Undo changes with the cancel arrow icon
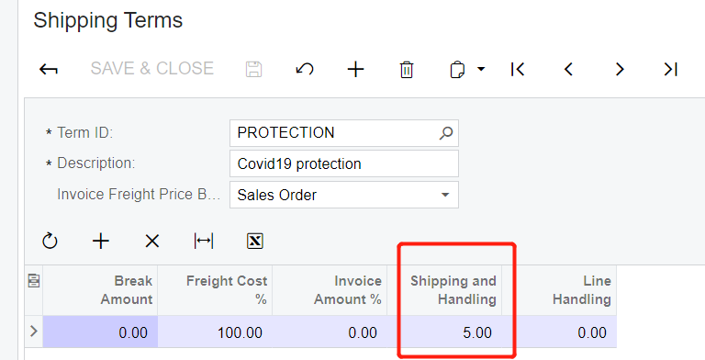705x360 pixels. pyautogui.click(x=305, y=69)
